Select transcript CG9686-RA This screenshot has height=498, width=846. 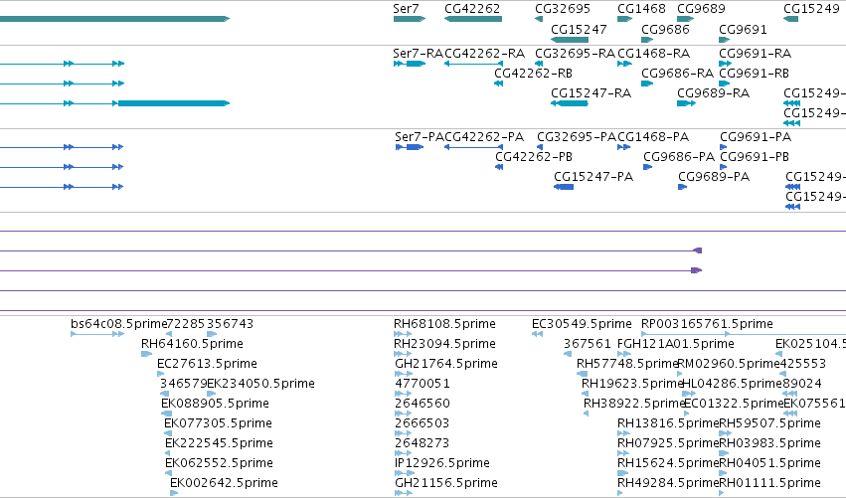tap(678, 74)
